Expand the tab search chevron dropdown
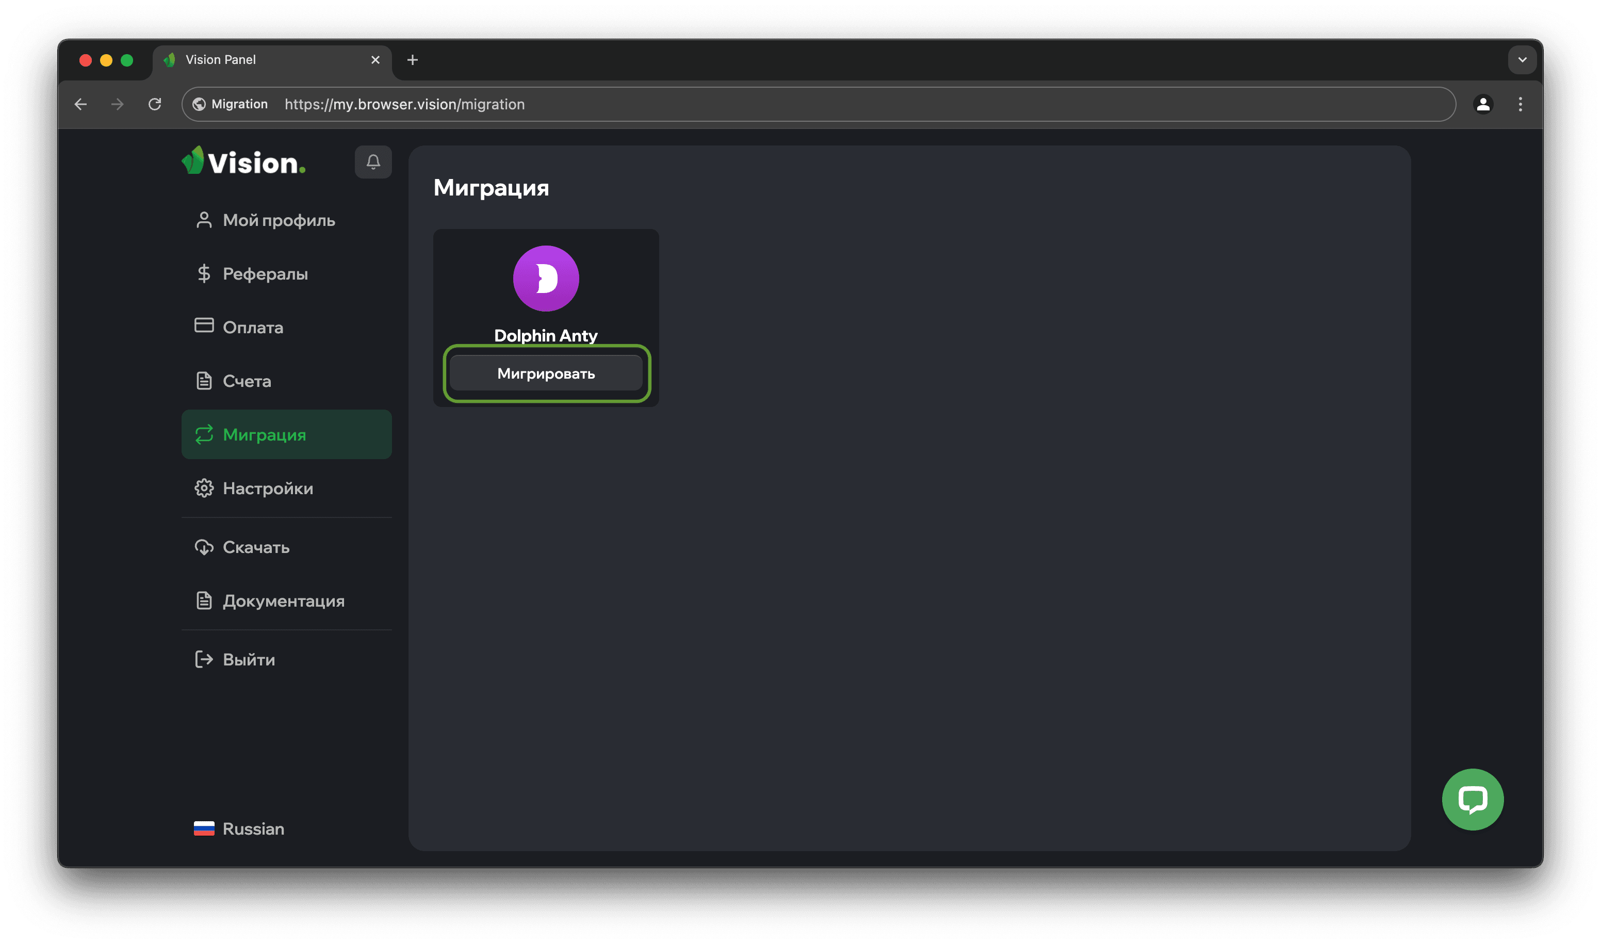 1522,60
